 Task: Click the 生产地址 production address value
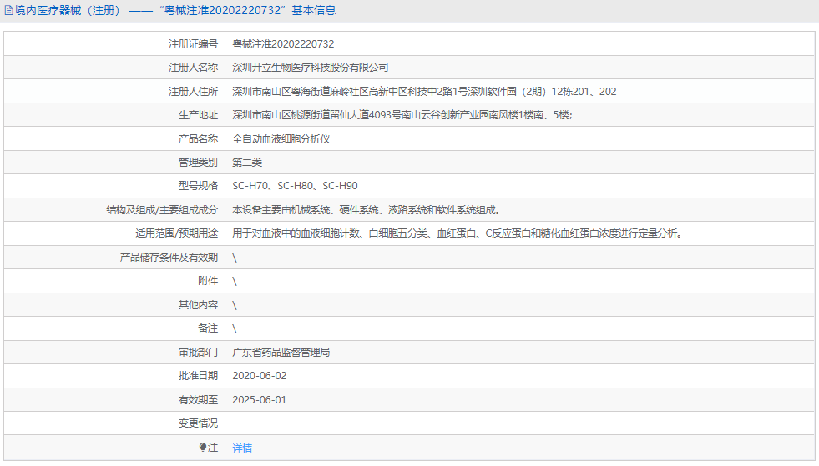pos(402,115)
